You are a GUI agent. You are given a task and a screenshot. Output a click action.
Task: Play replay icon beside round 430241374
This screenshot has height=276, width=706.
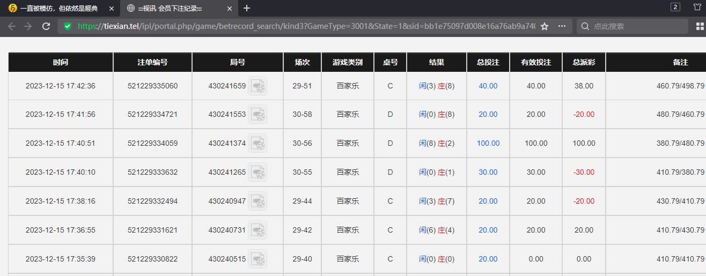coord(258,144)
